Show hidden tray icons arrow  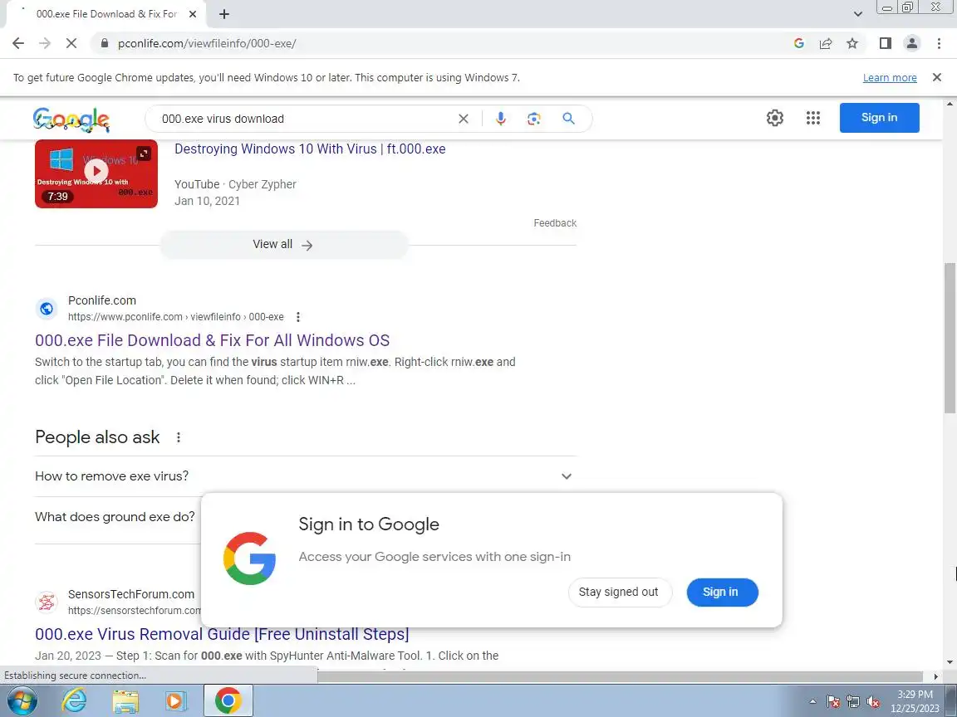812,702
